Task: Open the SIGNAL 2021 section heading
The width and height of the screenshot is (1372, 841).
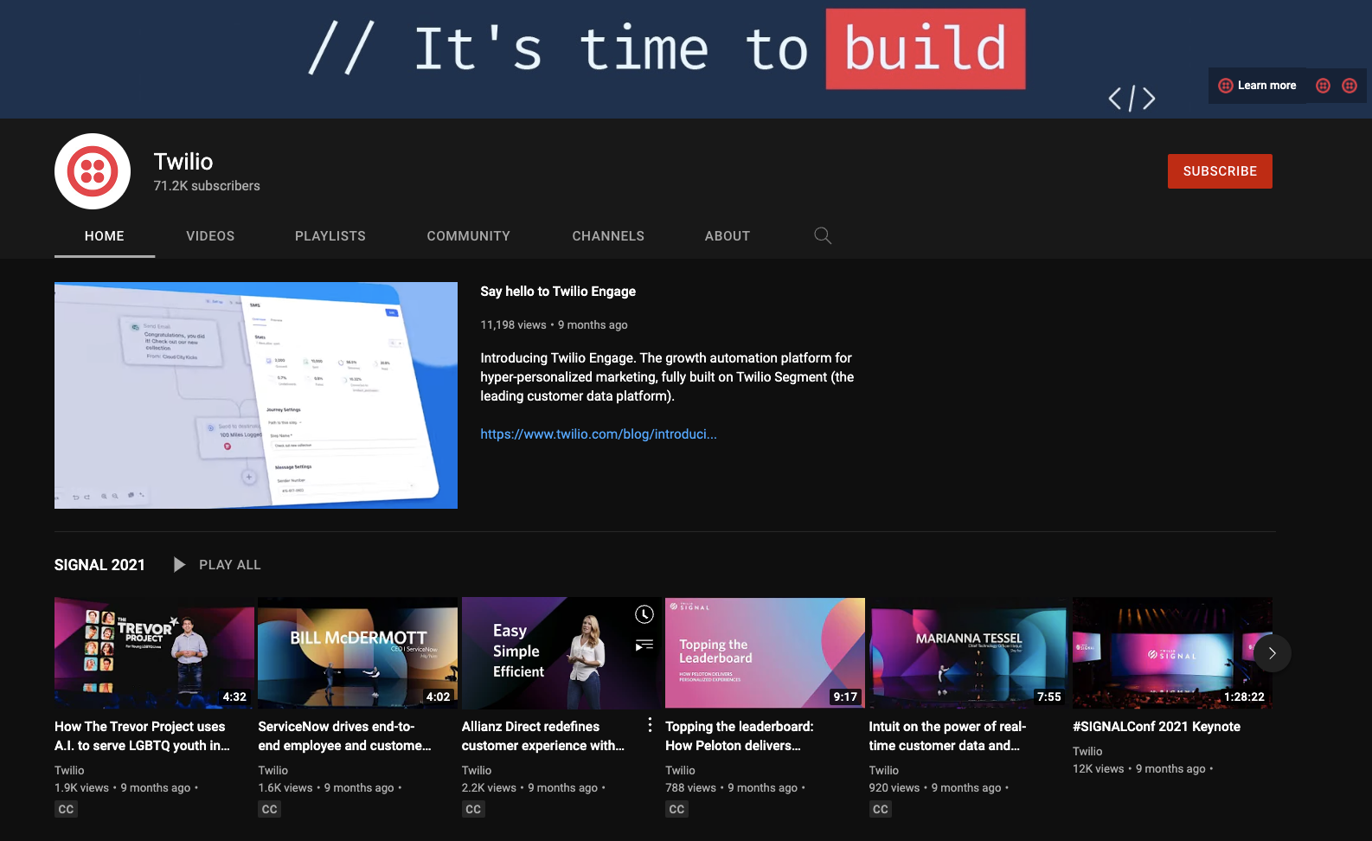Action: click(99, 565)
